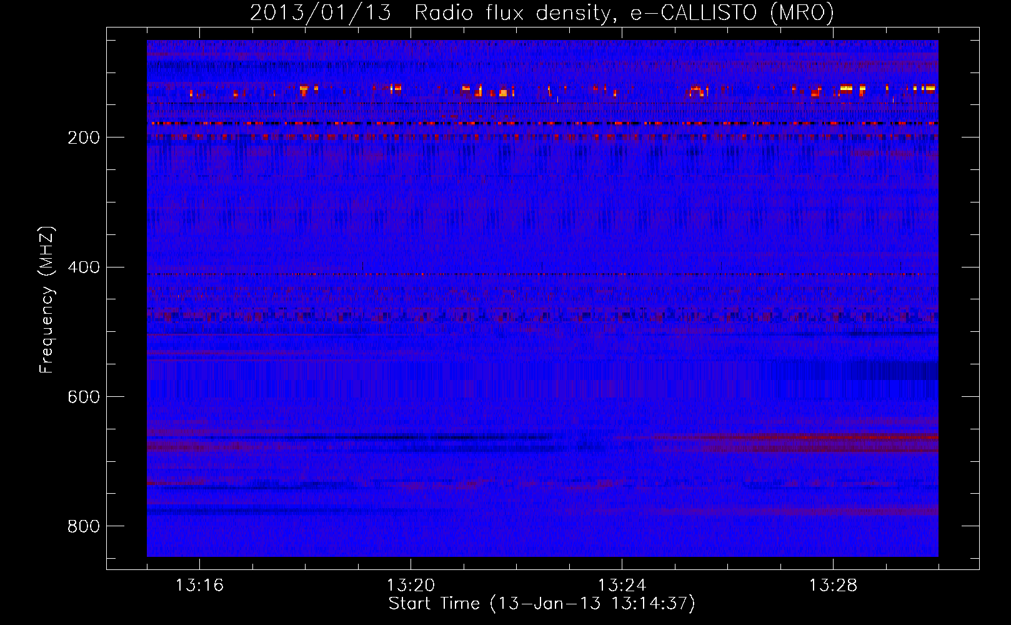
Task: Click the plot title mentioning e-CALLISTO (MRO)
Action: (x=542, y=12)
